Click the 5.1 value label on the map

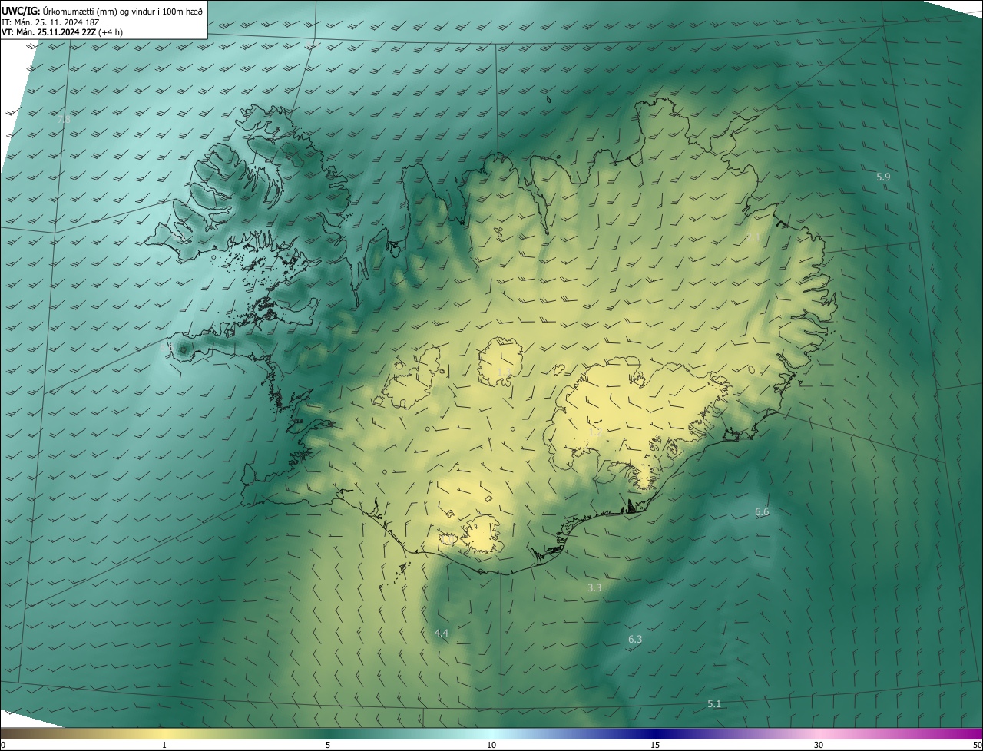pyautogui.click(x=714, y=703)
